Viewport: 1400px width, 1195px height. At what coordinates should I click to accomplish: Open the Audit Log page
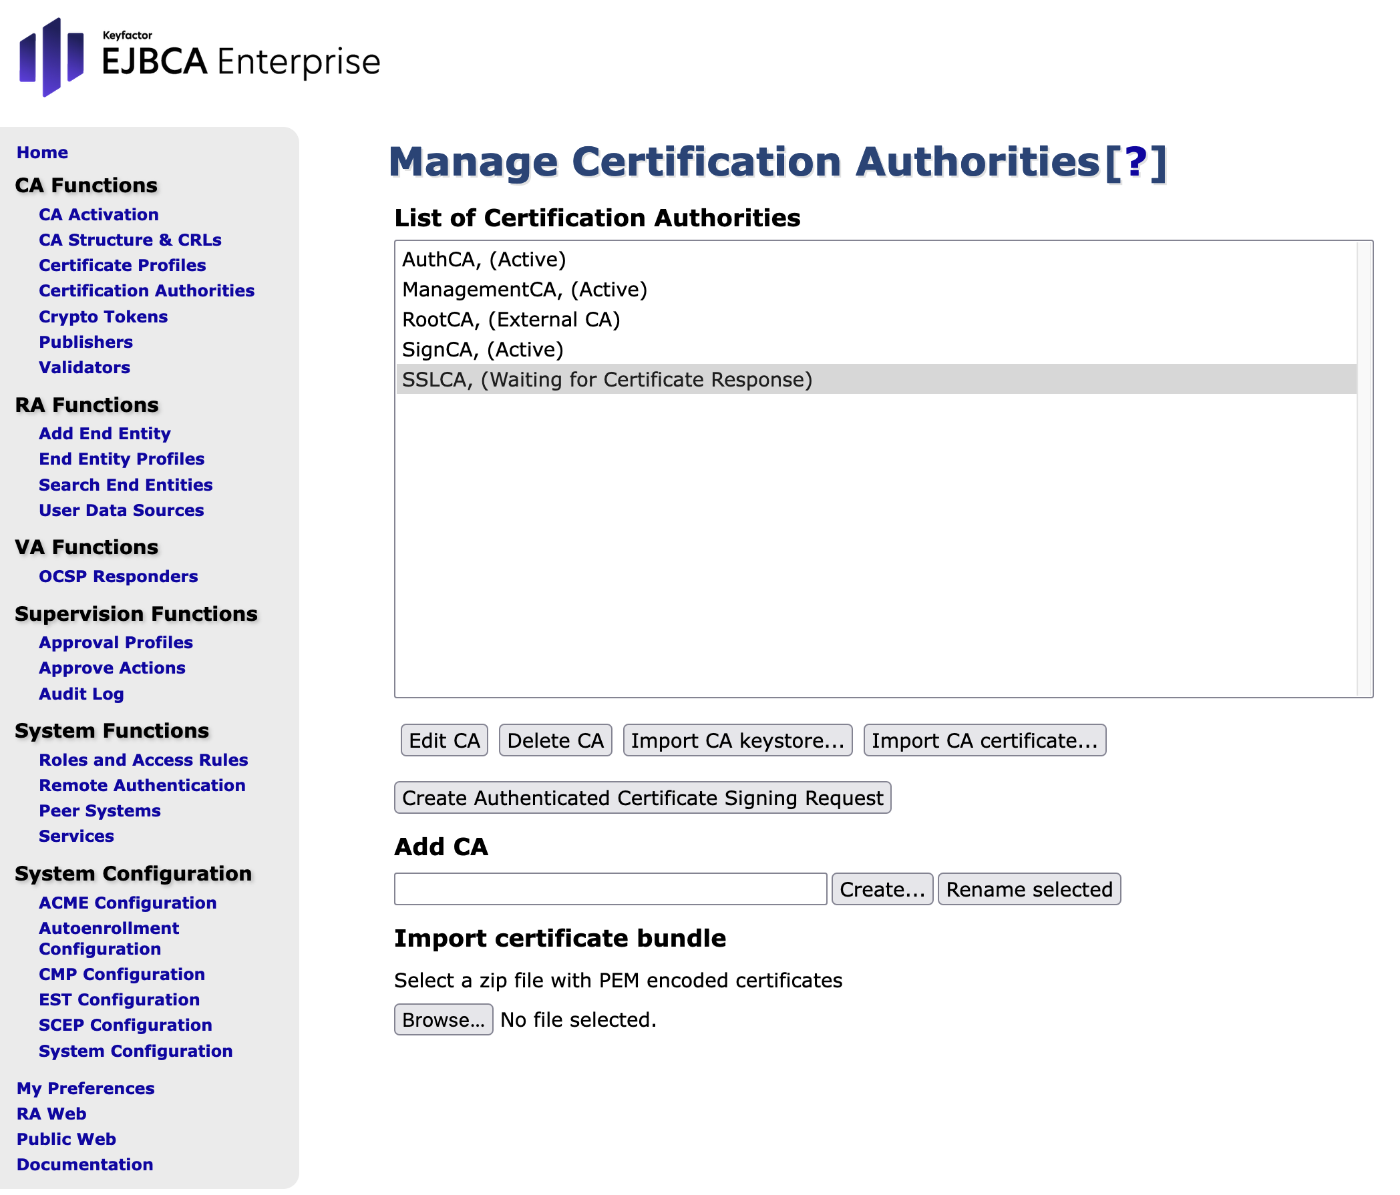point(81,694)
